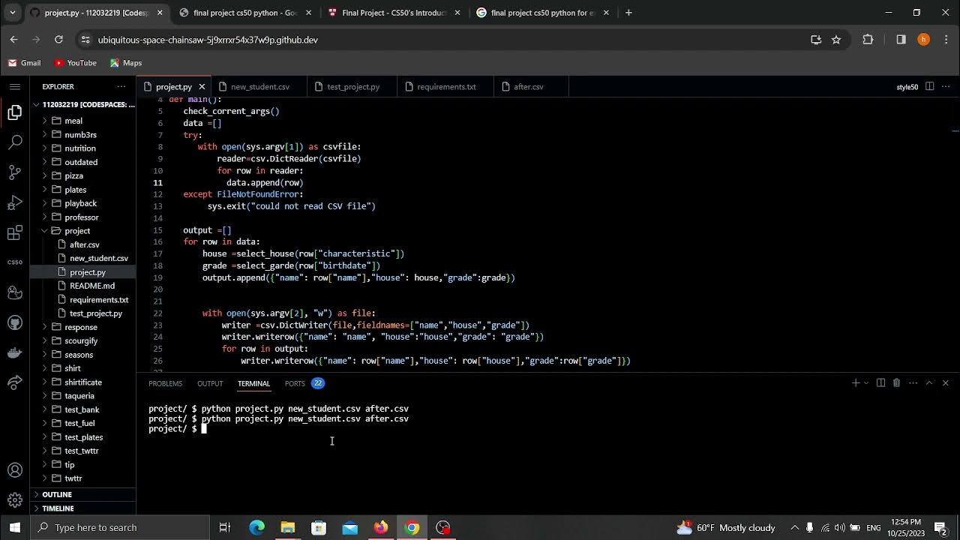
Task: Open the Explorer view in activity bar
Action: [14, 112]
